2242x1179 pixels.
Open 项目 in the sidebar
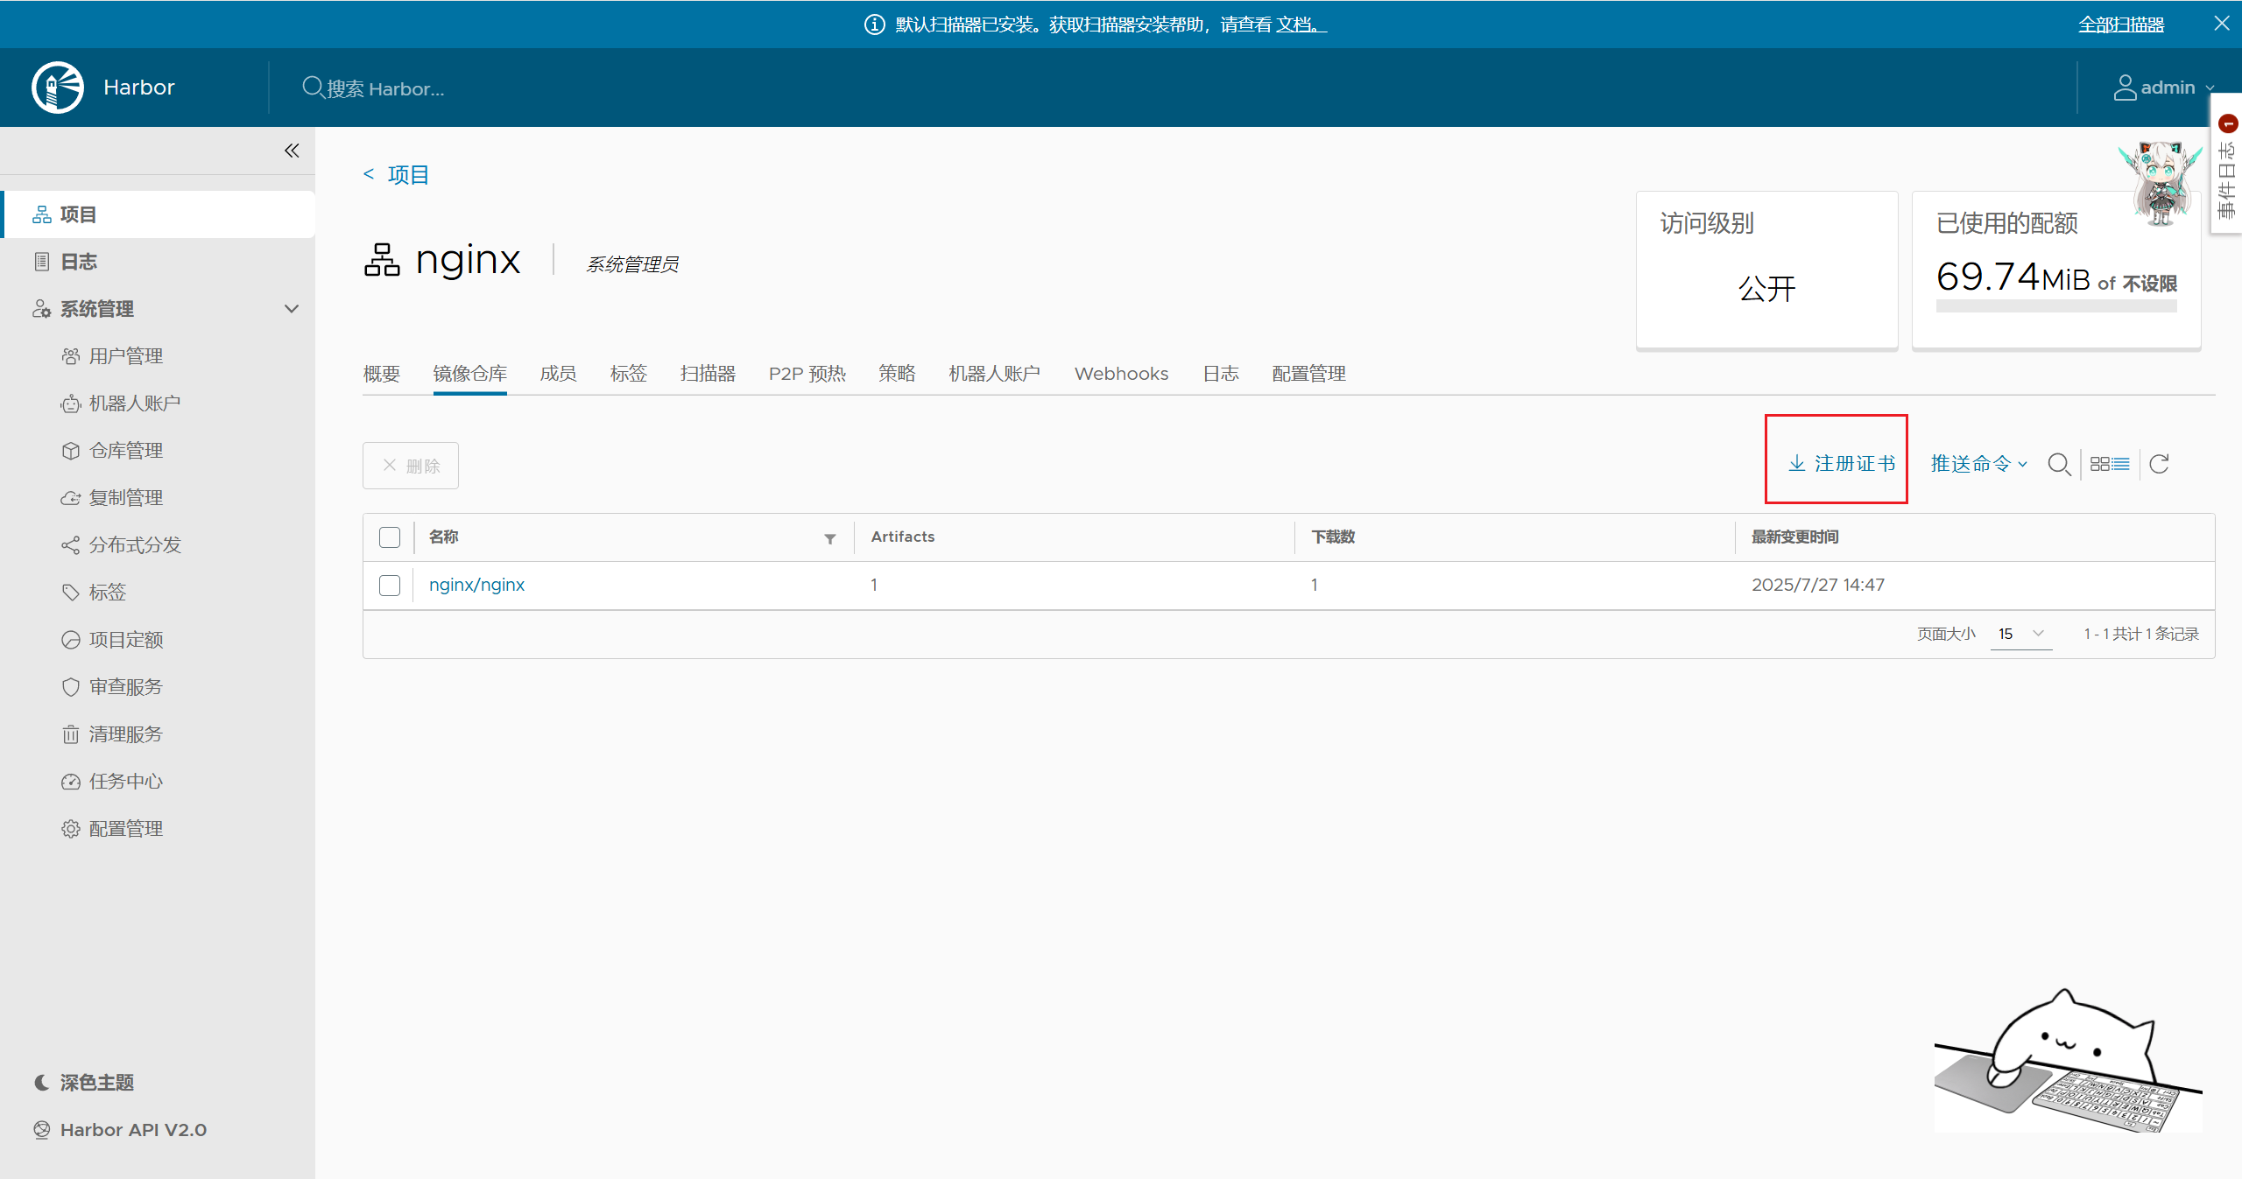click(x=159, y=214)
